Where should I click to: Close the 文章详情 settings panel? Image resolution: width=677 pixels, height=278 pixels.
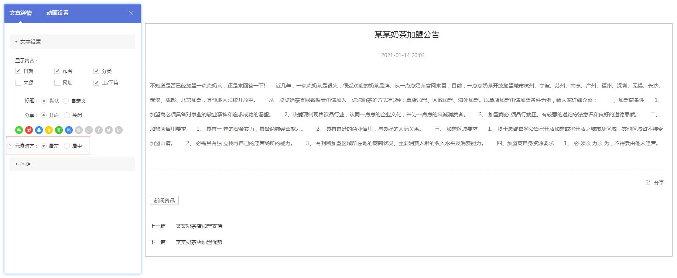coord(131,13)
